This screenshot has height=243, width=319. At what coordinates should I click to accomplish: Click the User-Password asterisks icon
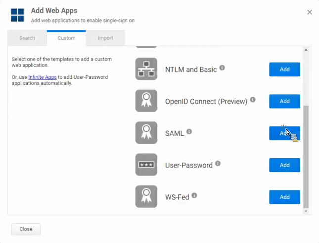click(x=146, y=165)
